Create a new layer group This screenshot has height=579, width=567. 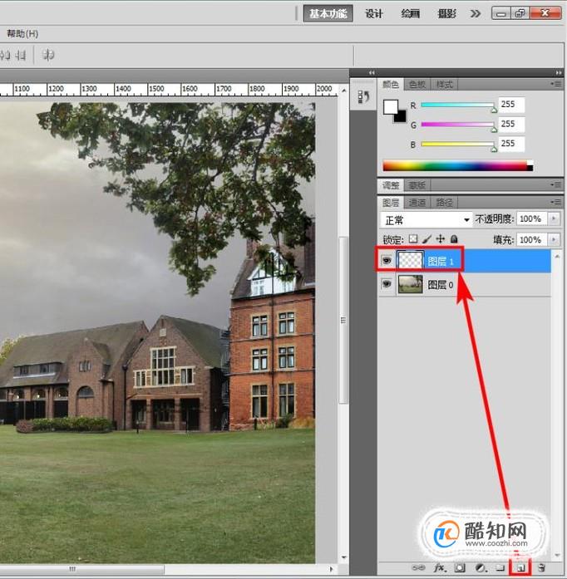[500, 567]
